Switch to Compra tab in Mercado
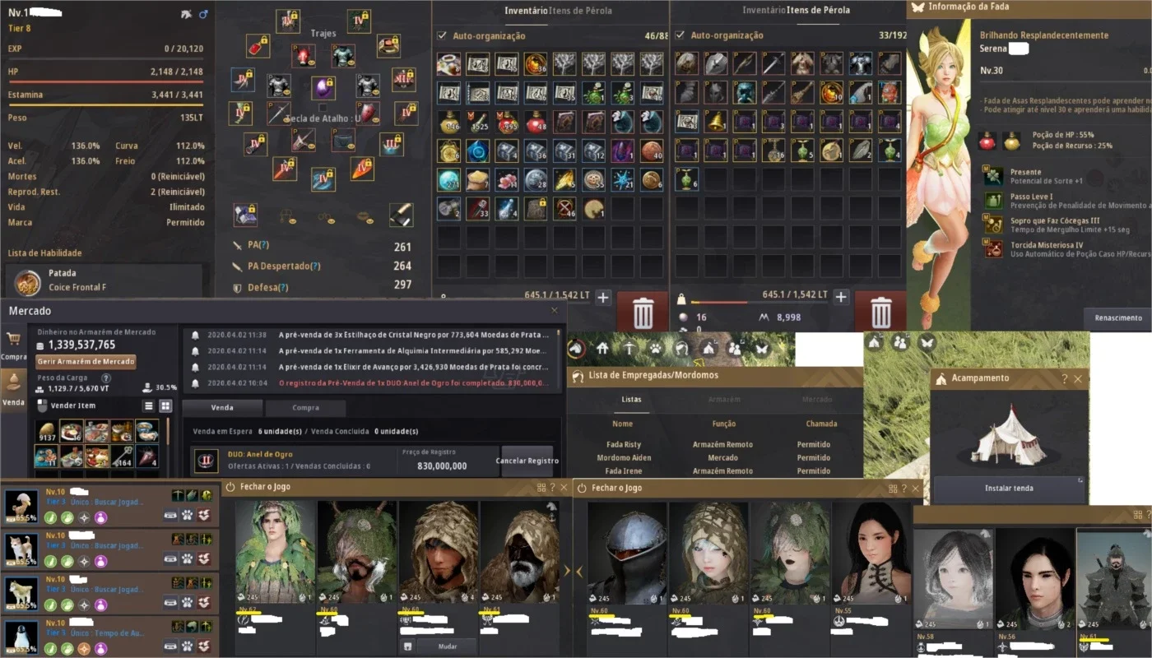Viewport: 1152px width, 658px height. [305, 408]
